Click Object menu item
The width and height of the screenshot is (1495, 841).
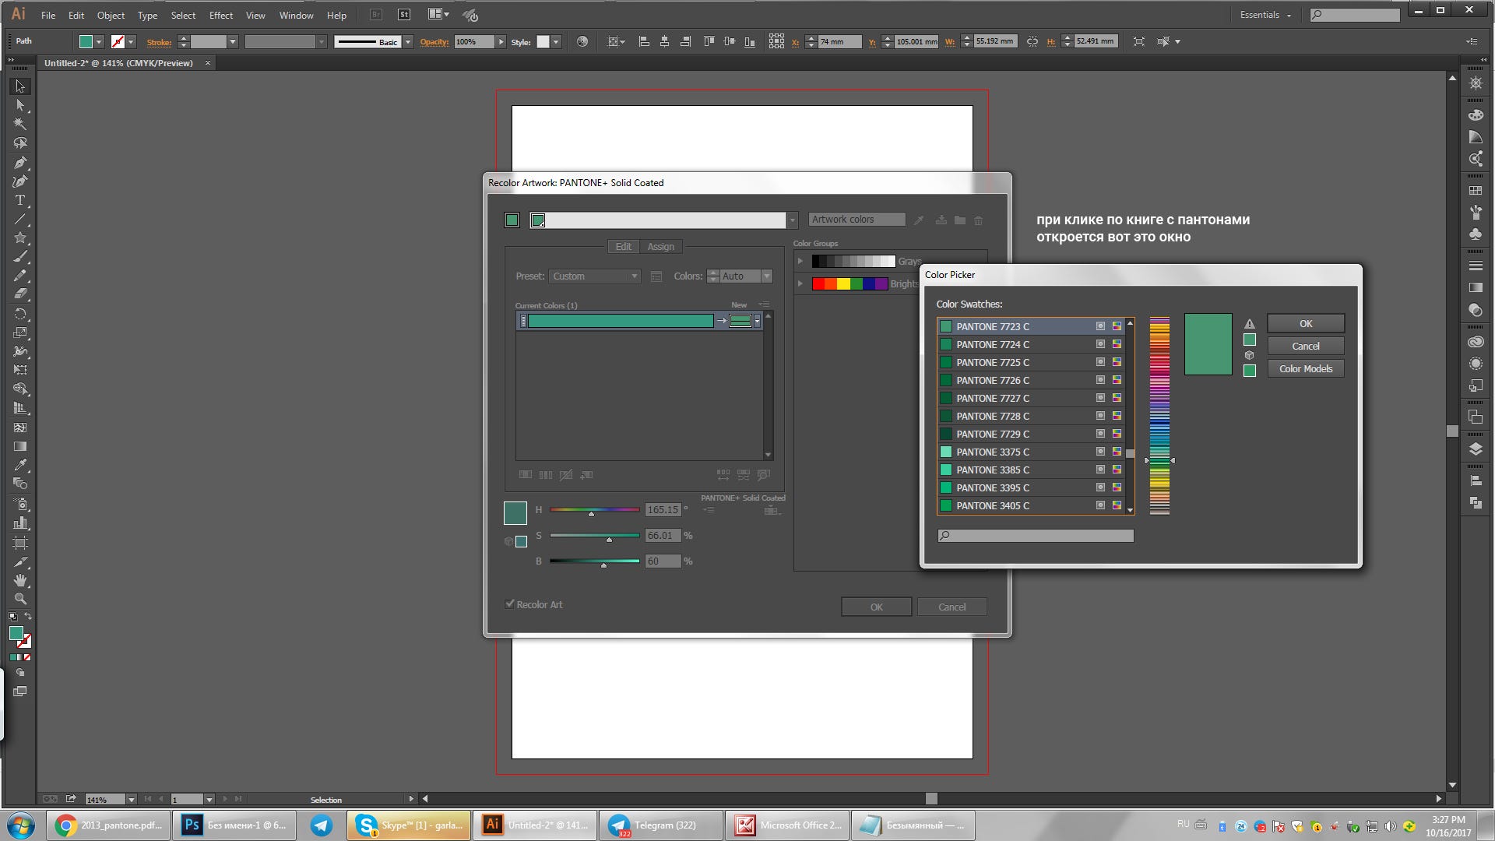(x=110, y=14)
